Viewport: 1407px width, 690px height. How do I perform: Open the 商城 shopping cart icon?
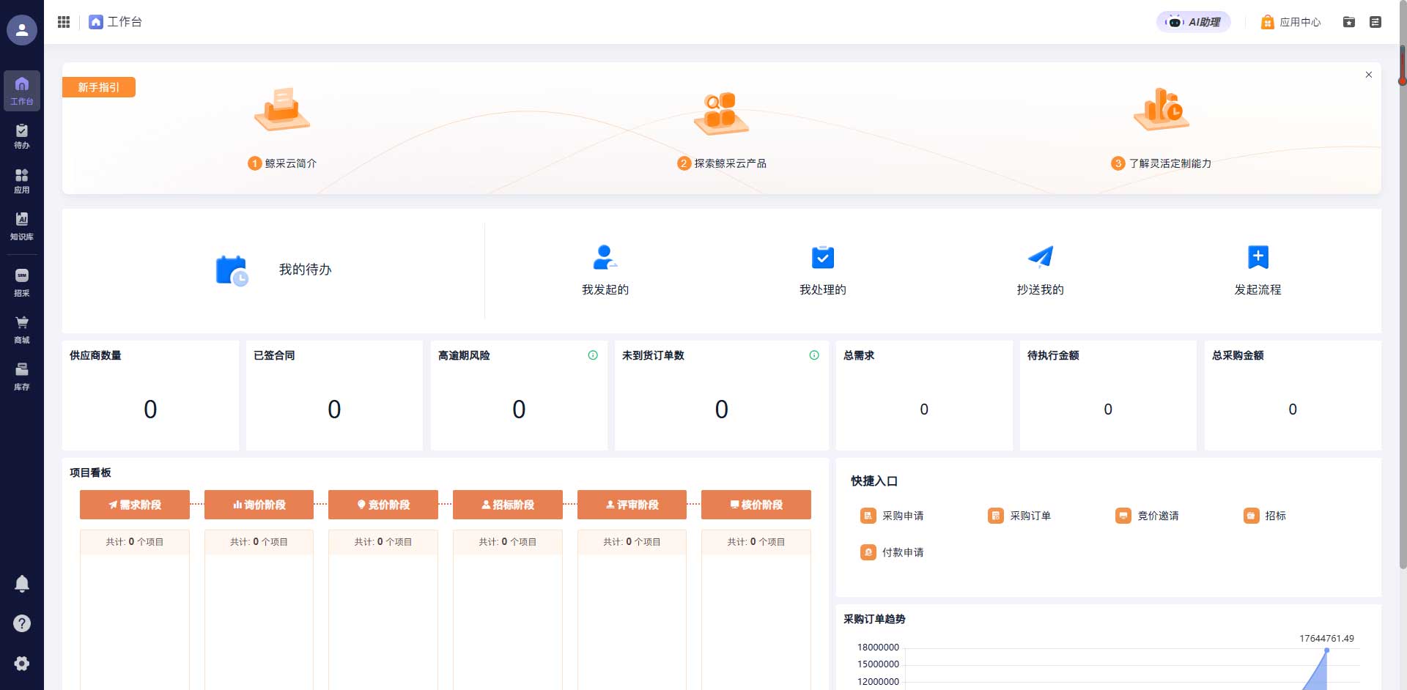(22, 329)
